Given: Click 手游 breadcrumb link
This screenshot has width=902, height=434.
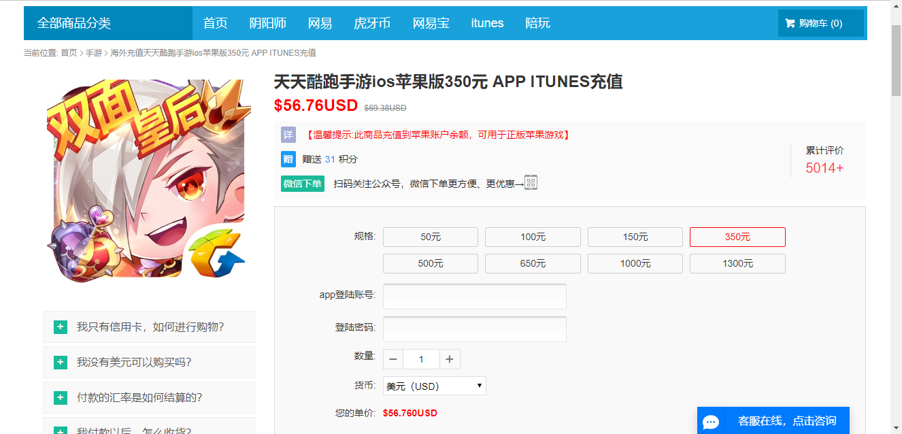Looking at the screenshot, I should click(93, 53).
